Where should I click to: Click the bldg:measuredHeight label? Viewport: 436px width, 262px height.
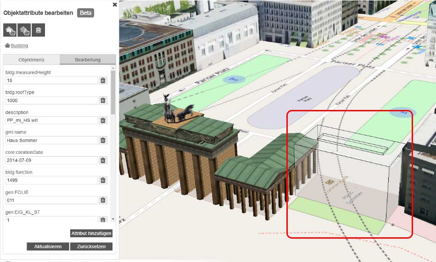click(28, 72)
